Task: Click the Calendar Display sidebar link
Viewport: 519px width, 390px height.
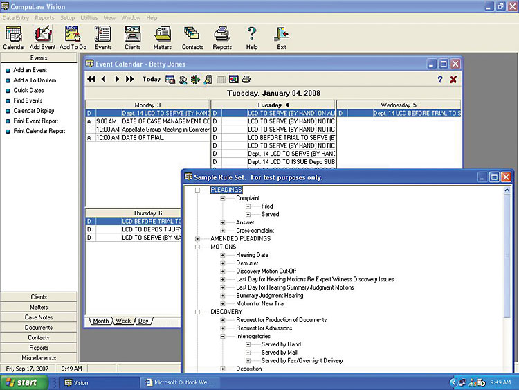Action: coord(34,111)
